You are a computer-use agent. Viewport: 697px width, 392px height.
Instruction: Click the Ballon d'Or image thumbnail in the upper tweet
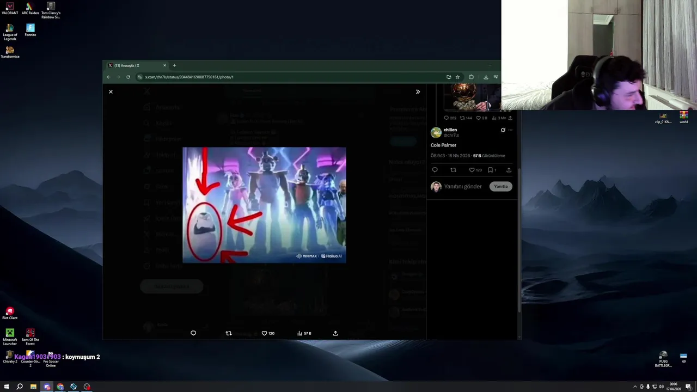472,97
